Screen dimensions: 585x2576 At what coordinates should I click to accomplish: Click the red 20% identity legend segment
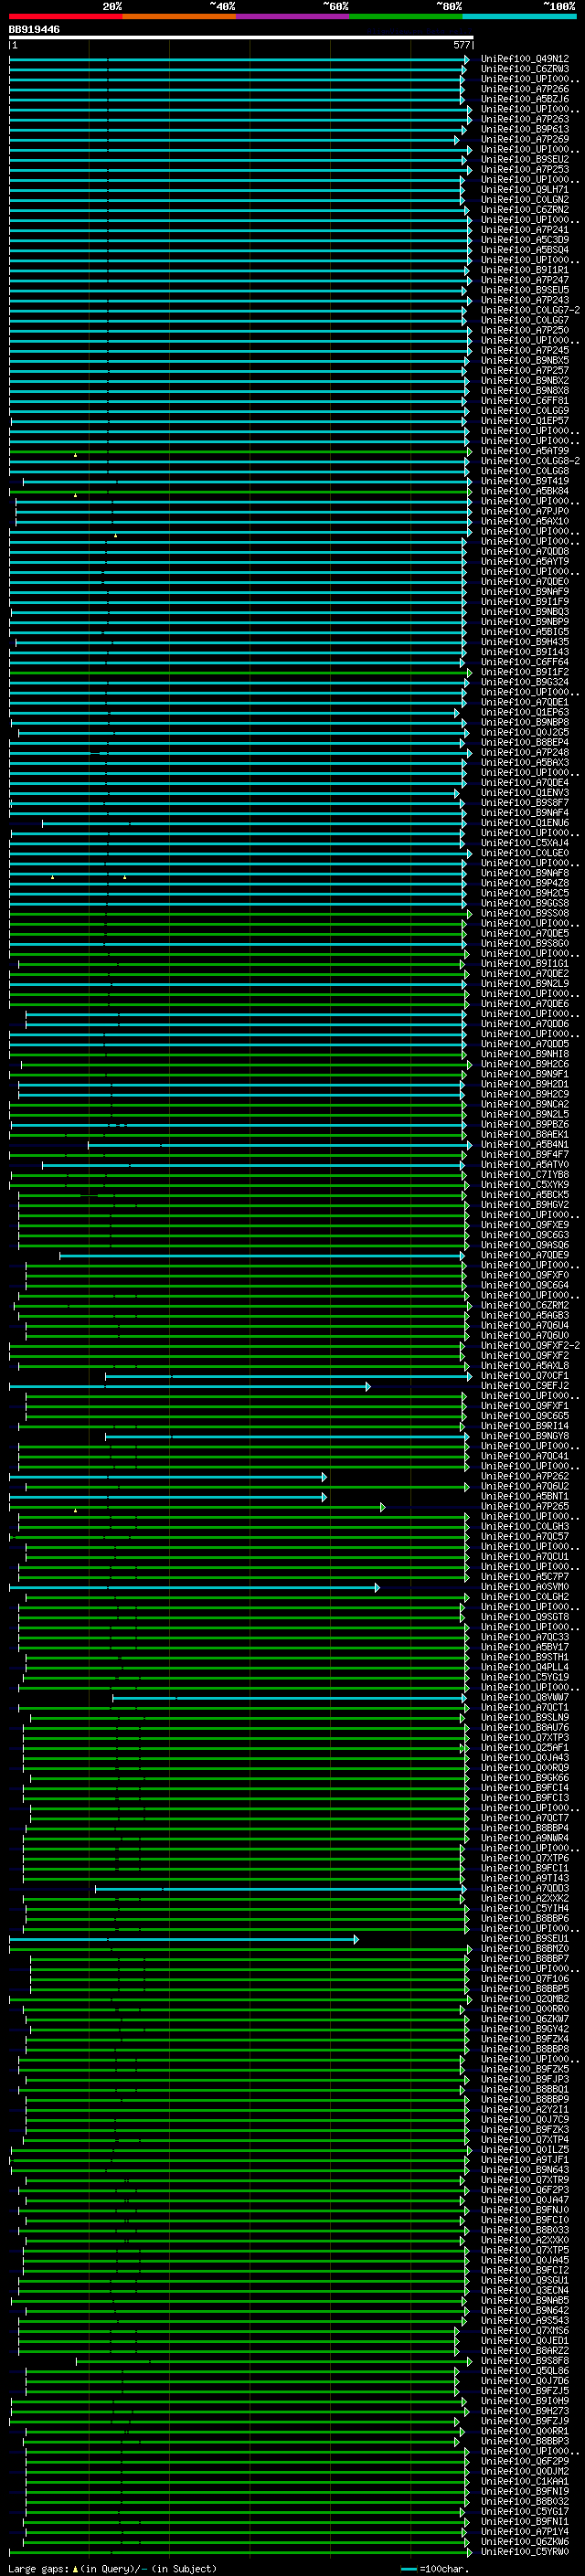tap(65, 16)
